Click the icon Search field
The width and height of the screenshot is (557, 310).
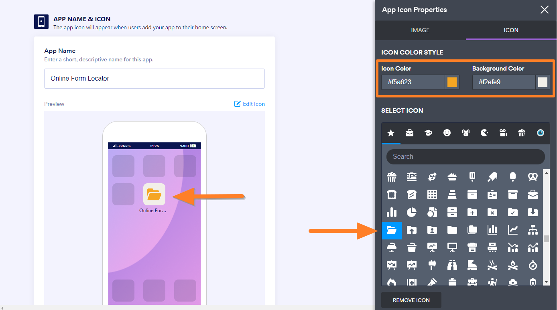tap(466, 157)
